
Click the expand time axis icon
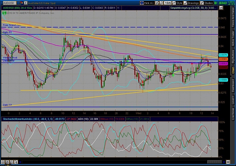click(x=228, y=162)
